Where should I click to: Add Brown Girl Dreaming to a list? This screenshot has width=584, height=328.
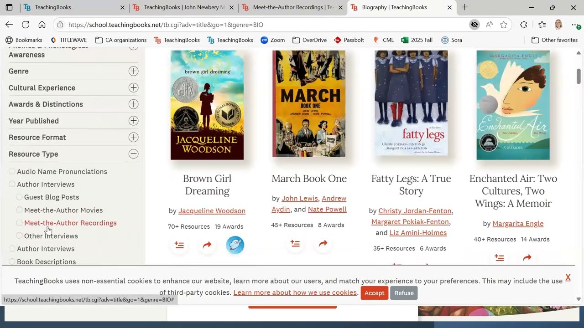tap(179, 245)
